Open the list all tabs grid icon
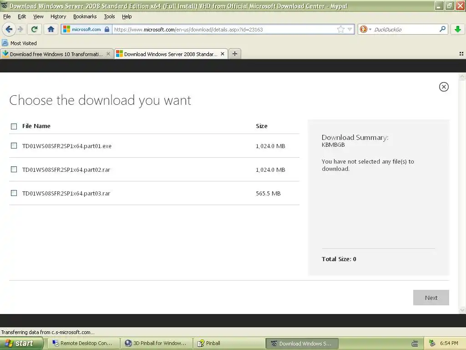Image resolution: width=466 pixels, height=350 pixels. point(461,54)
